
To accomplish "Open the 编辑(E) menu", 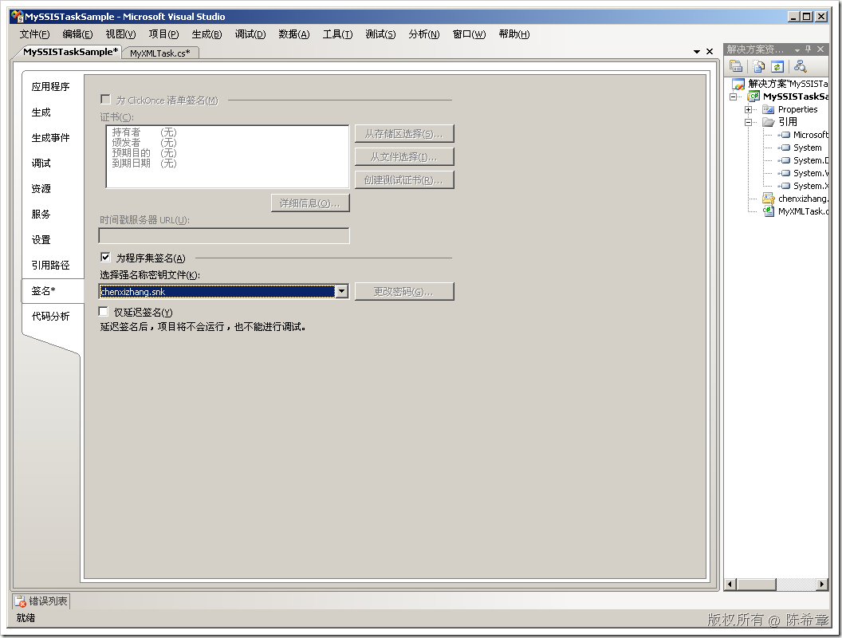I will click(x=77, y=34).
